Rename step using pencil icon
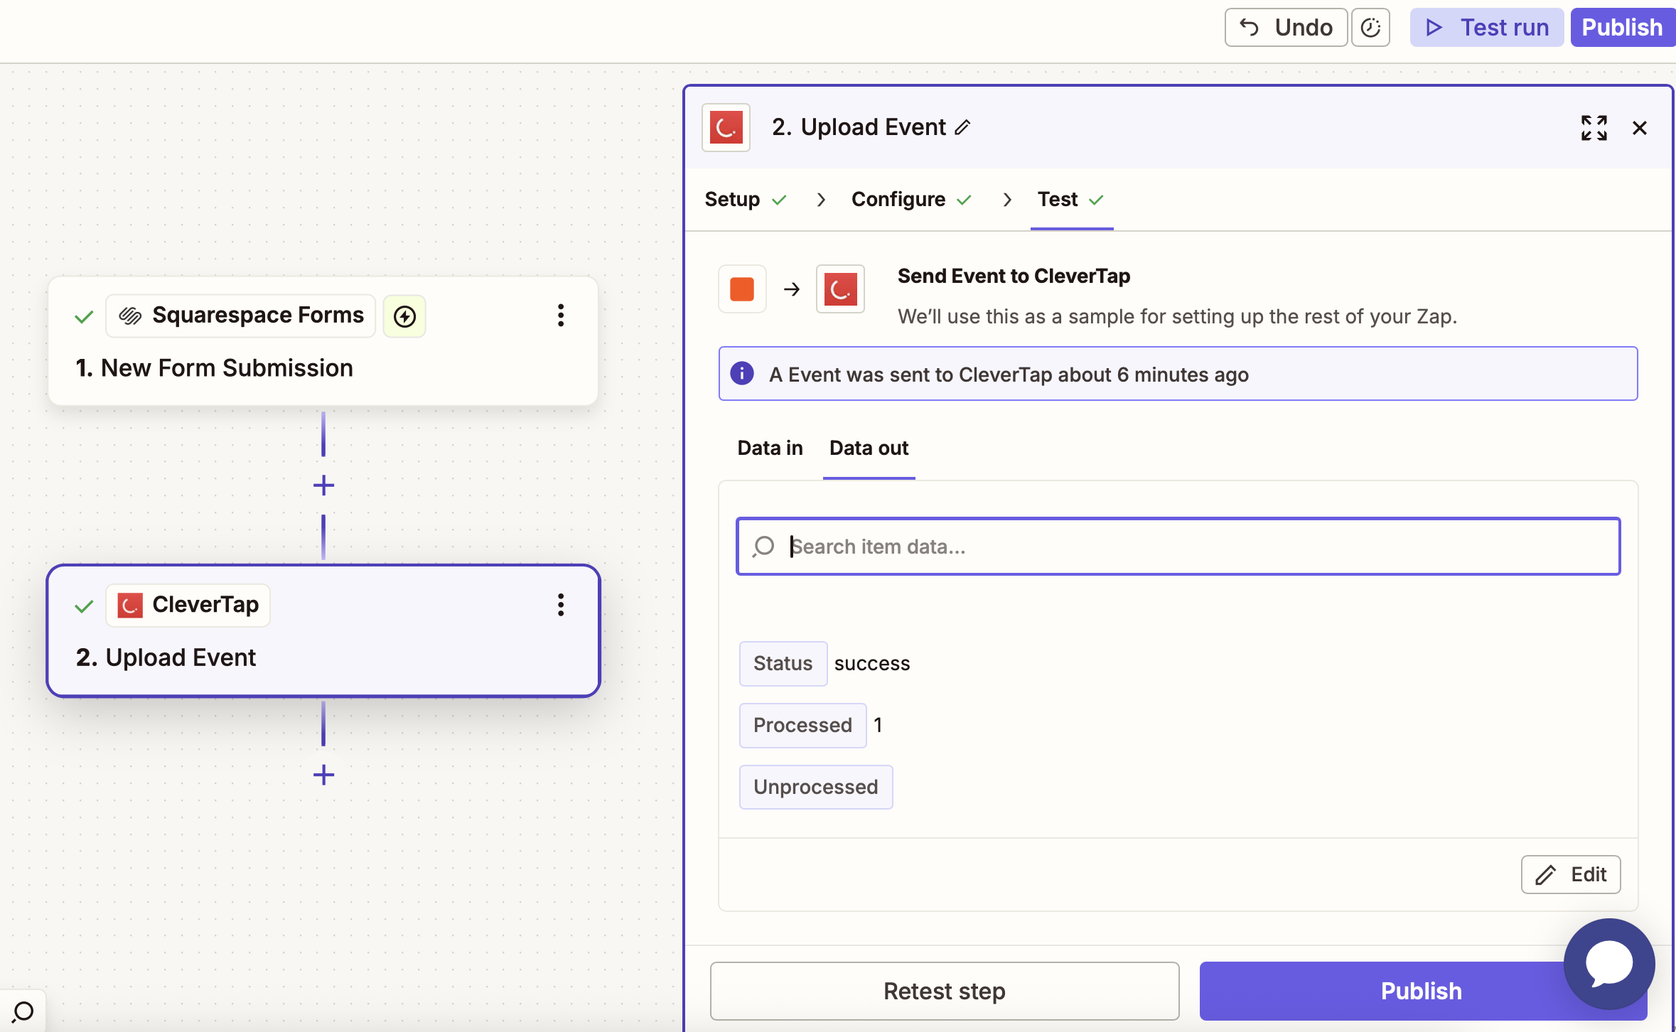This screenshot has width=1676, height=1032. [962, 128]
